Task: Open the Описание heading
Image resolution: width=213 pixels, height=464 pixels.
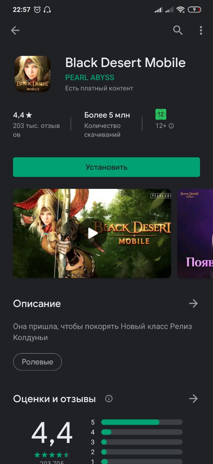Action: [37, 304]
